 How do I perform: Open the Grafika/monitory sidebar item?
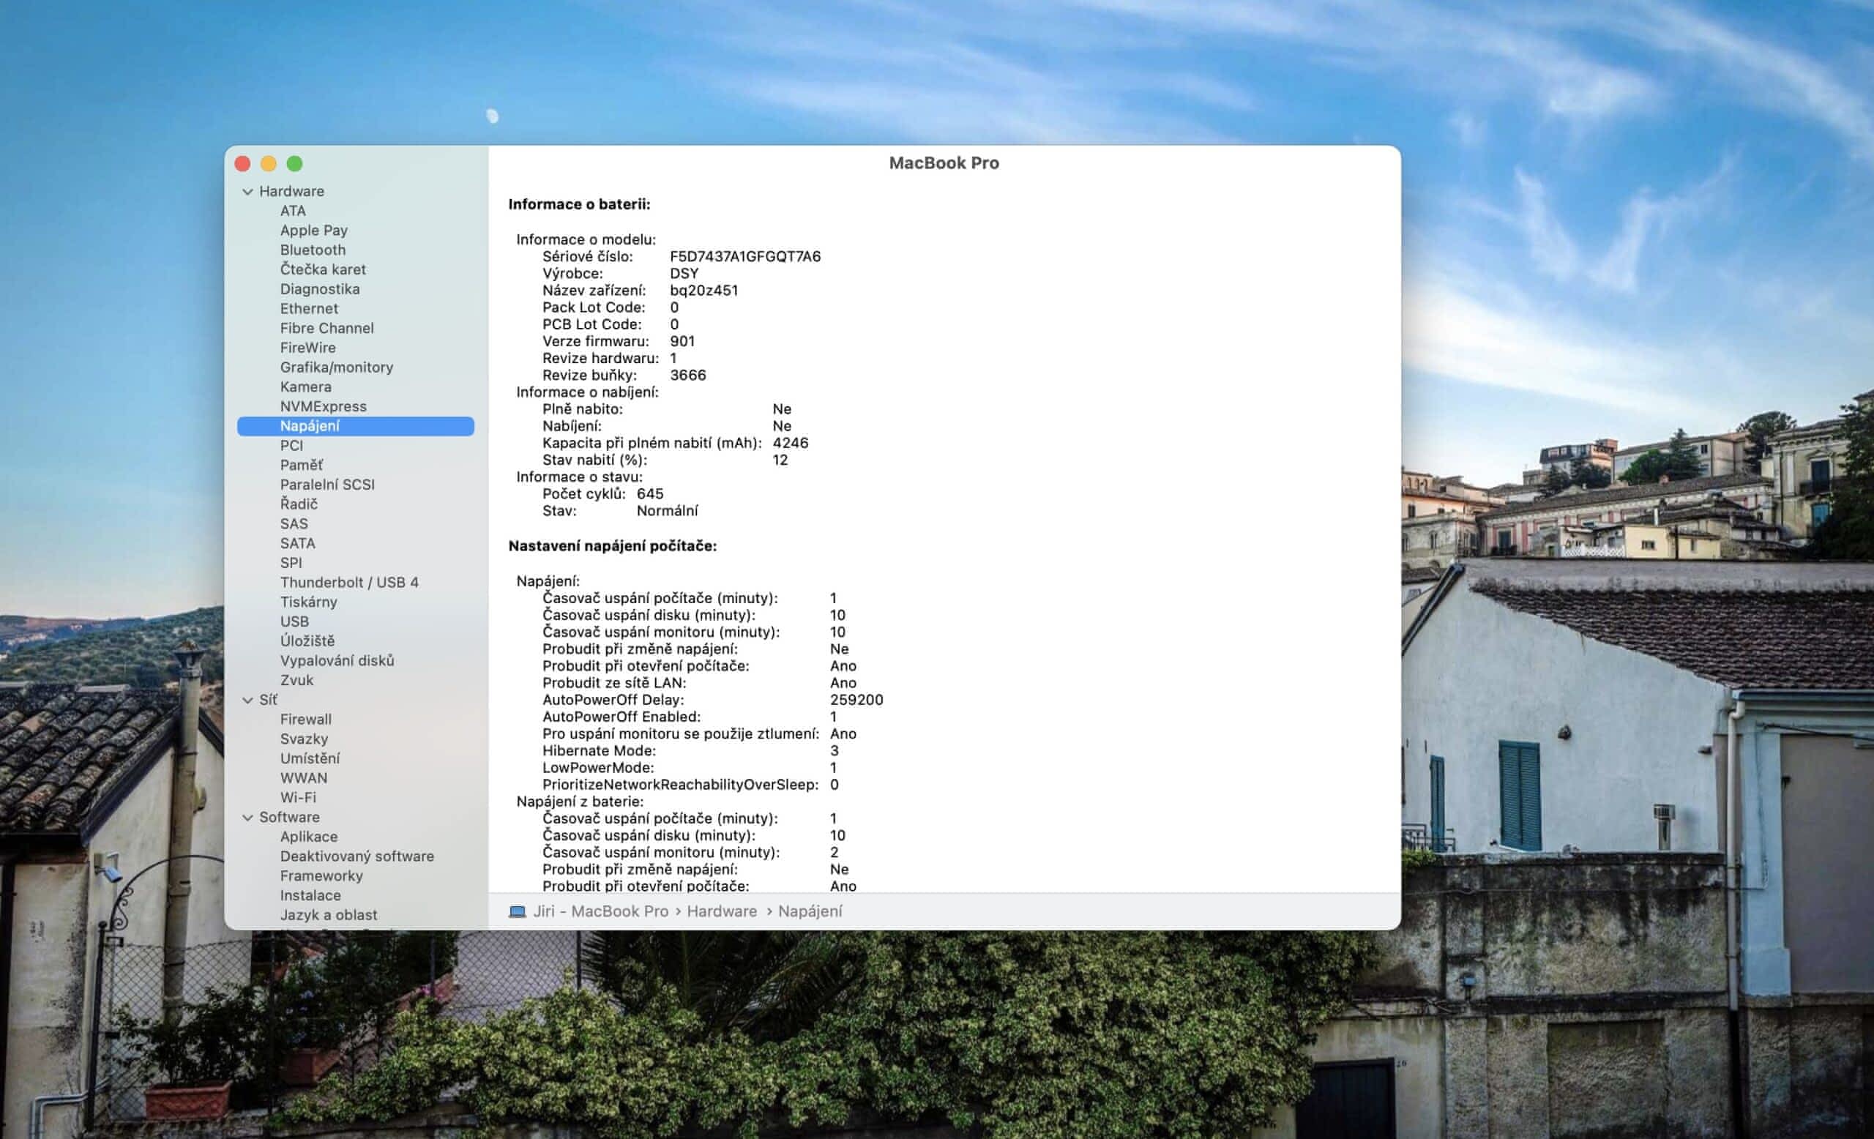[336, 367]
